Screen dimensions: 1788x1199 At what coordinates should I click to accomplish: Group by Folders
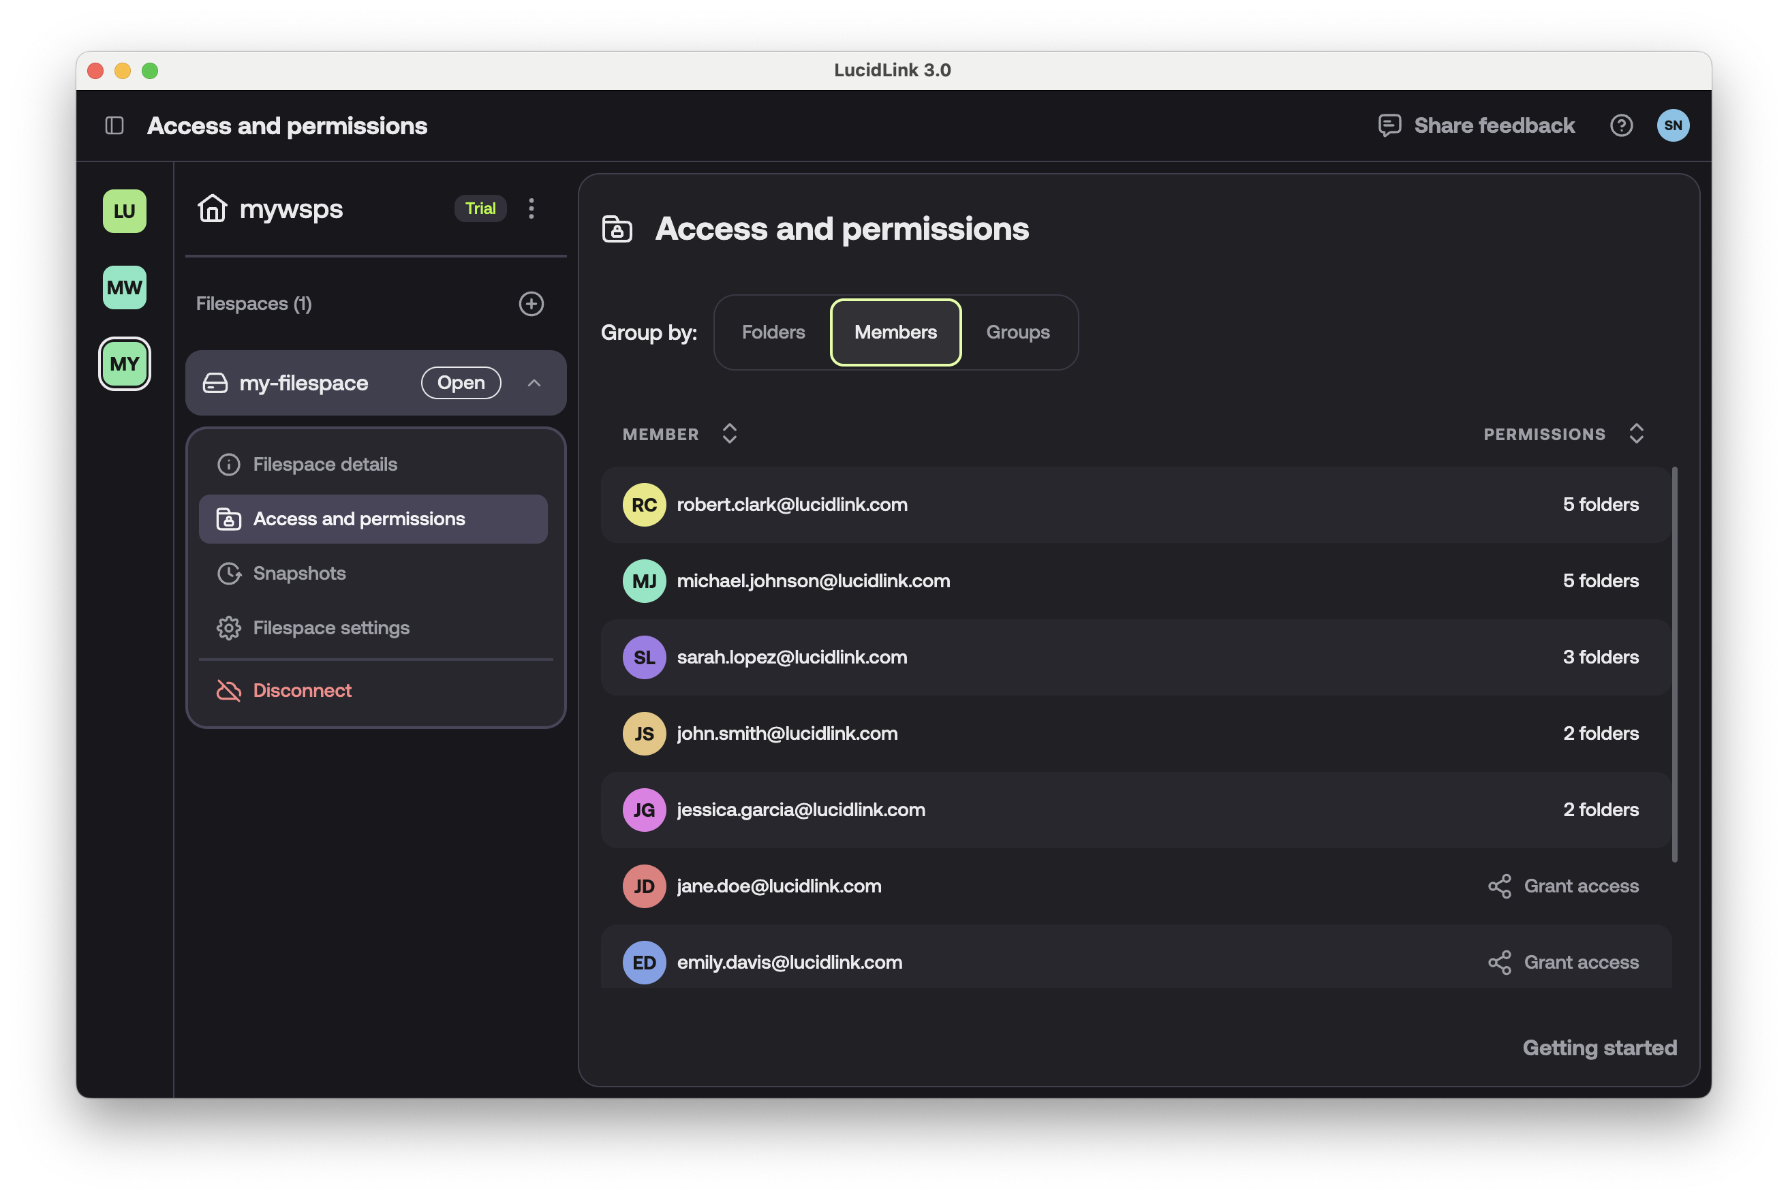[773, 332]
